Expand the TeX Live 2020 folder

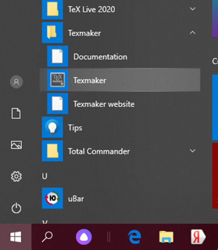click(x=193, y=9)
